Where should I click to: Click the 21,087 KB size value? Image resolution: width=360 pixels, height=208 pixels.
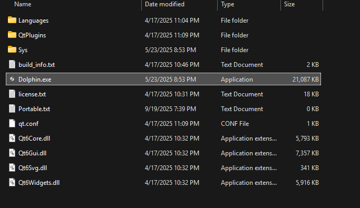[306, 80]
